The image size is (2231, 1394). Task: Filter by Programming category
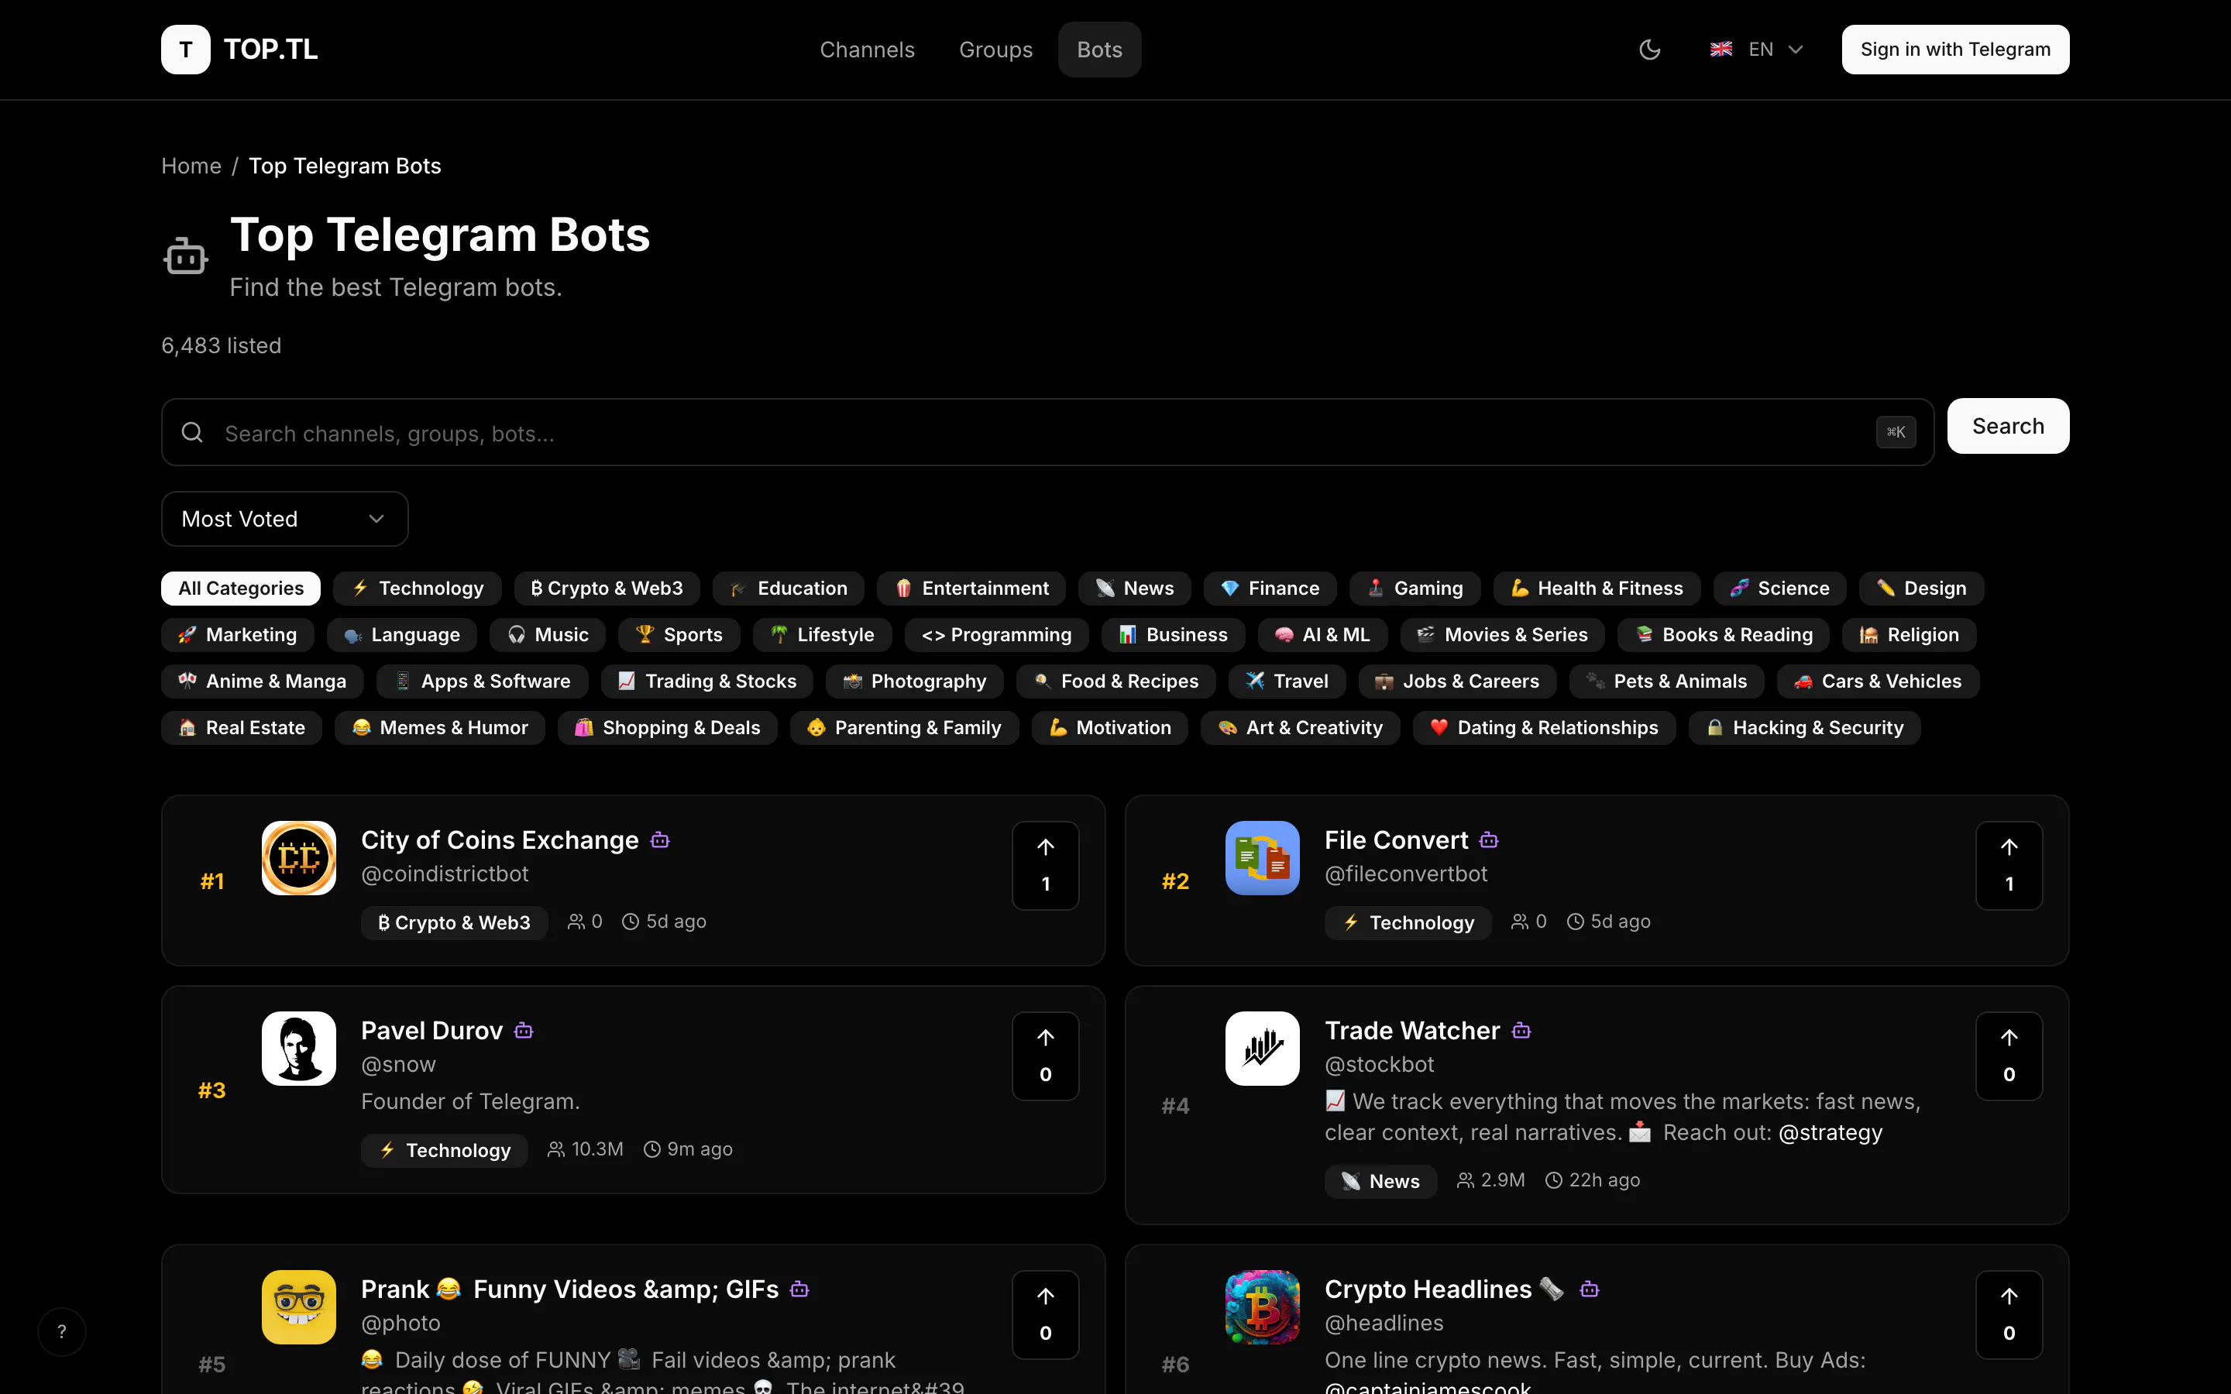click(x=996, y=634)
